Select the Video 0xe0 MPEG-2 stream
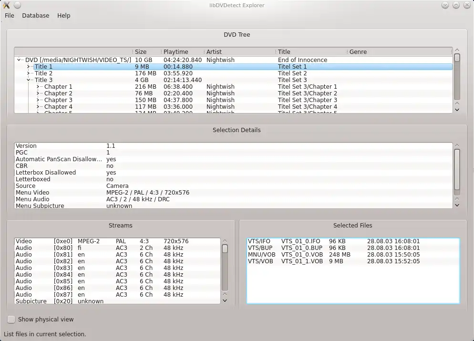Screen dimensions: 474x341 point(117,241)
